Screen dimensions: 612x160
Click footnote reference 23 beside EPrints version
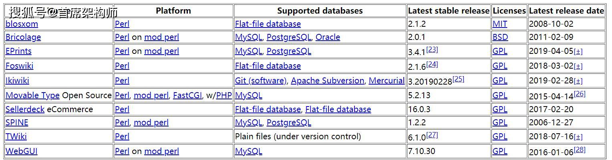pyautogui.click(x=432, y=49)
